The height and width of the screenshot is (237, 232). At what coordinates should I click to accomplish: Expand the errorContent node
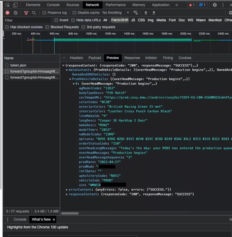(67, 190)
